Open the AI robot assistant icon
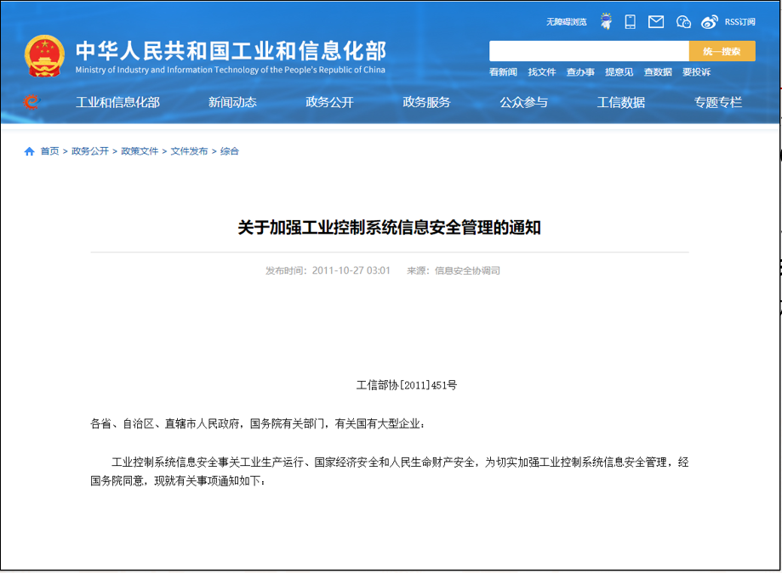Image resolution: width=782 pixels, height=573 pixels. click(x=606, y=21)
